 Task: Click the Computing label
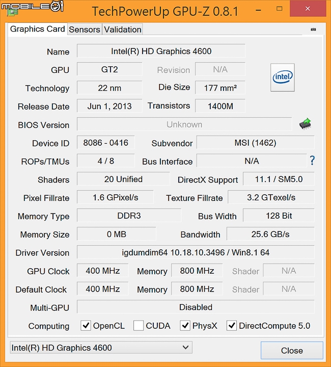click(48, 326)
